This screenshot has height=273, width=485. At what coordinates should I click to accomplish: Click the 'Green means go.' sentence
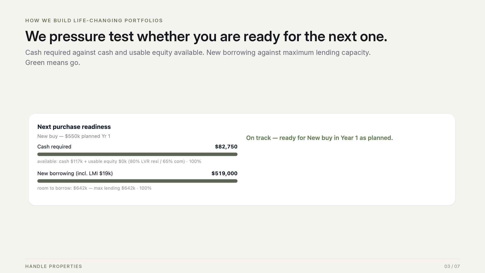click(53, 63)
